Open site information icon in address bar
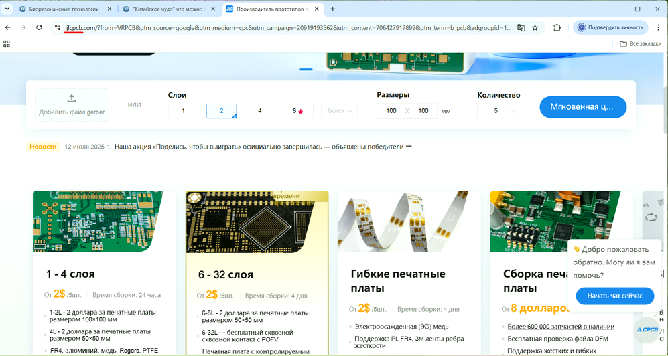The width and height of the screenshot is (668, 356). [x=57, y=27]
